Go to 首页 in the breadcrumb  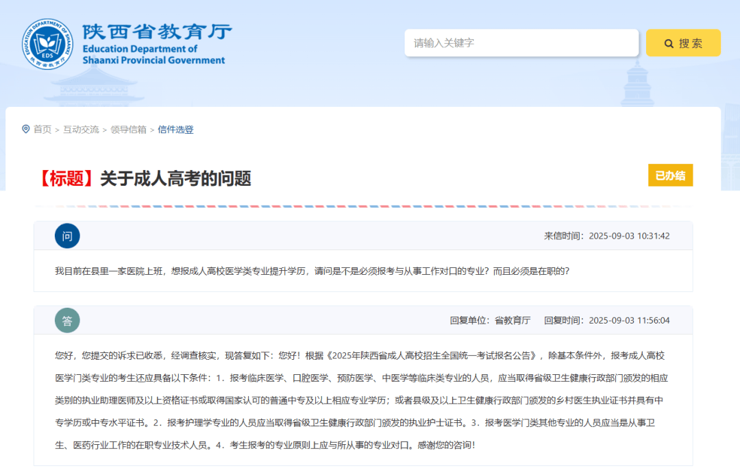(x=42, y=130)
